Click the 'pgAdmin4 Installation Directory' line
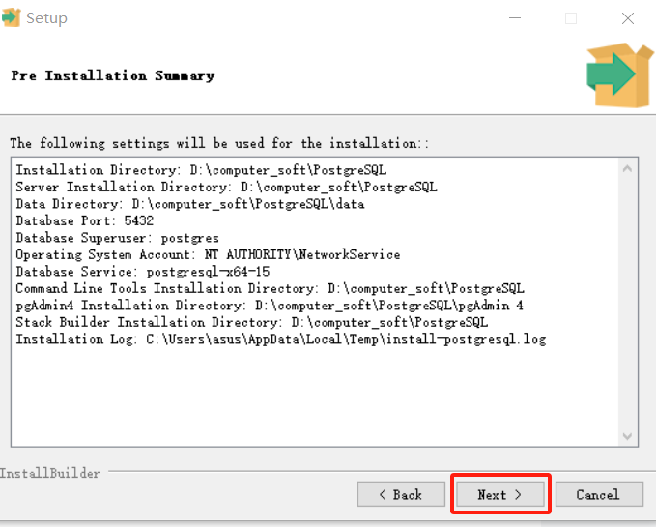The image size is (656, 527). point(270,306)
